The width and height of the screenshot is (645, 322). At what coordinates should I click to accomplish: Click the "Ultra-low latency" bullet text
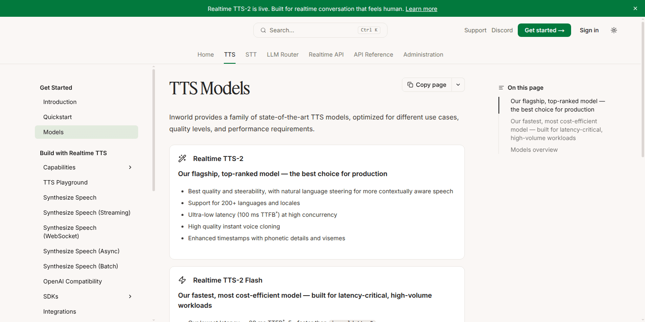click(262, 215)
